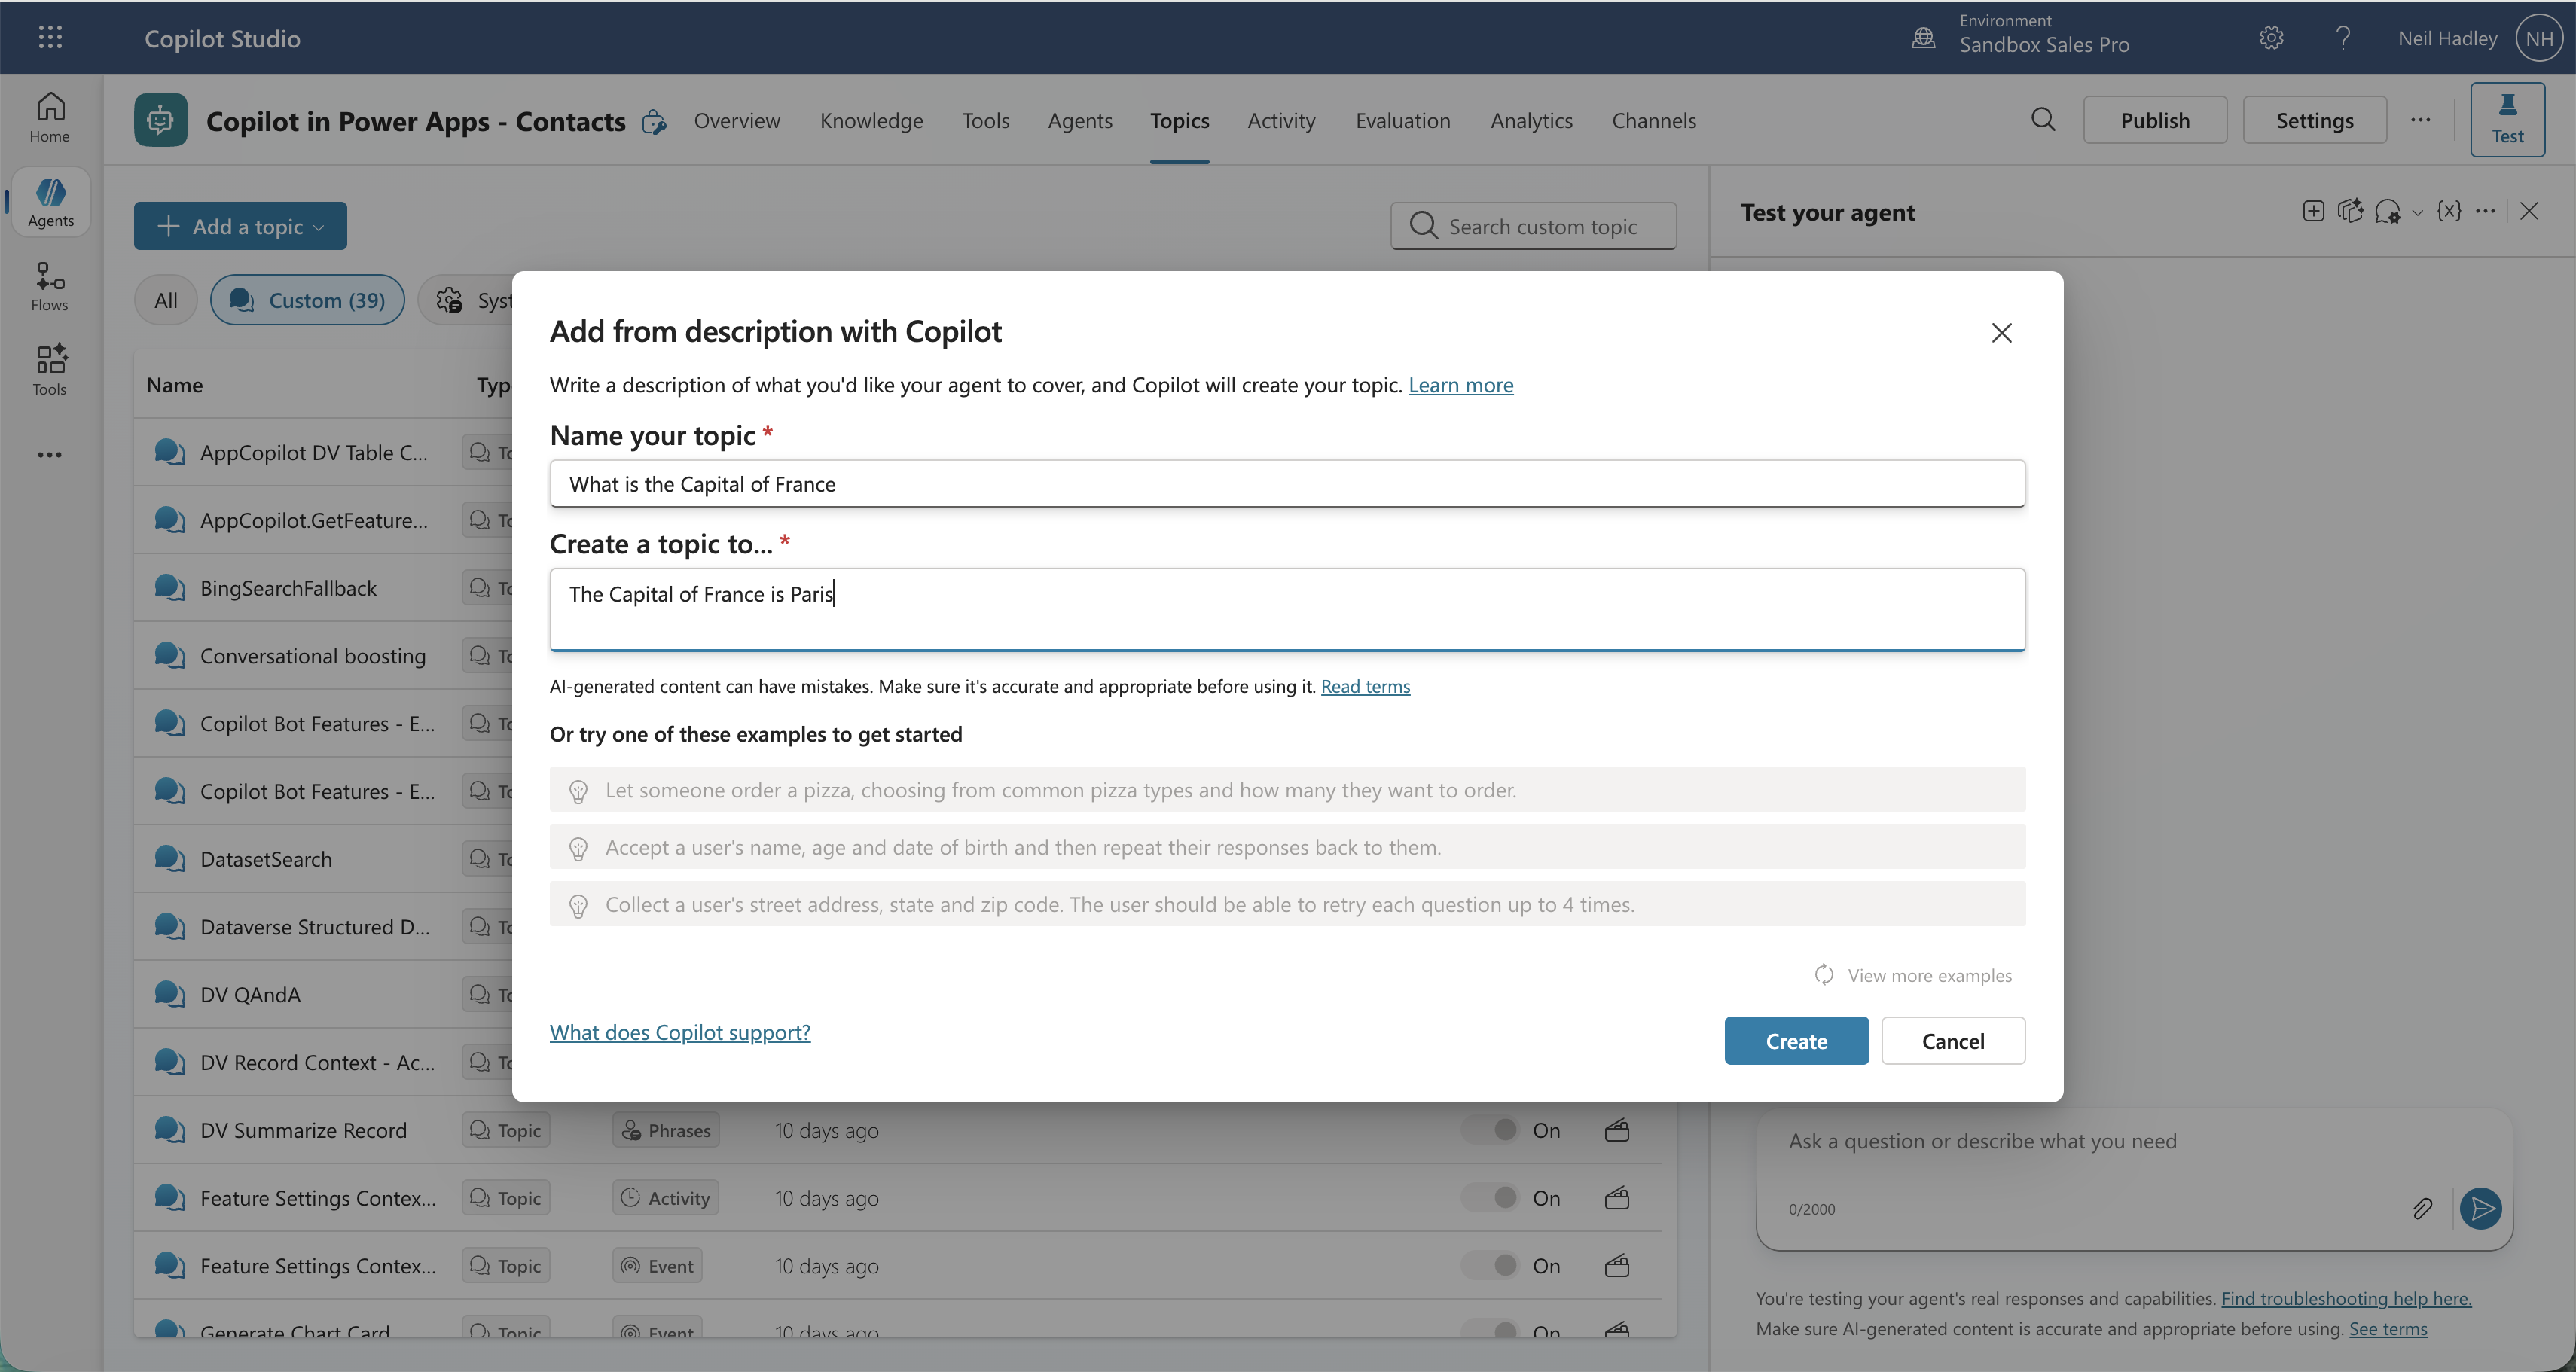Open the settings gear in the header

pos(2271,38)
